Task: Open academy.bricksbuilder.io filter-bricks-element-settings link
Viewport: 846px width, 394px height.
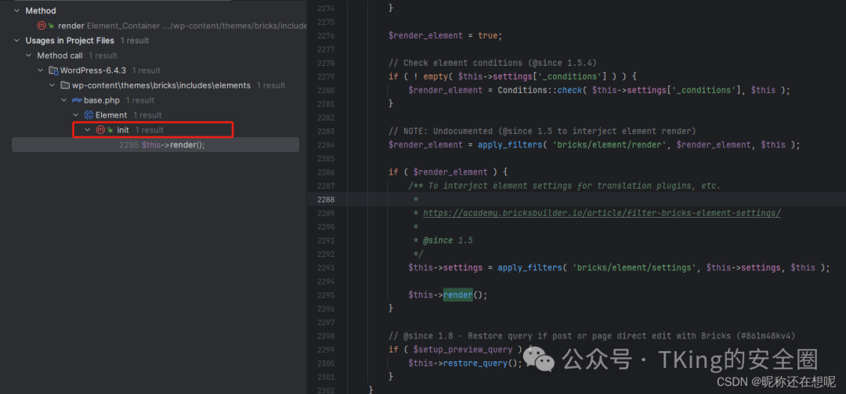Action: click(x=602, y=213)
